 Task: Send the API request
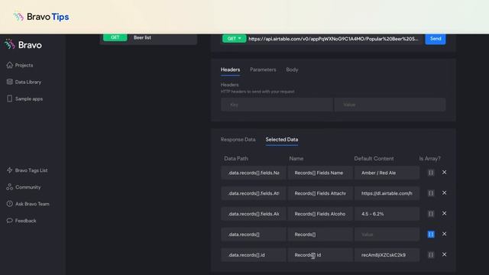436,39
